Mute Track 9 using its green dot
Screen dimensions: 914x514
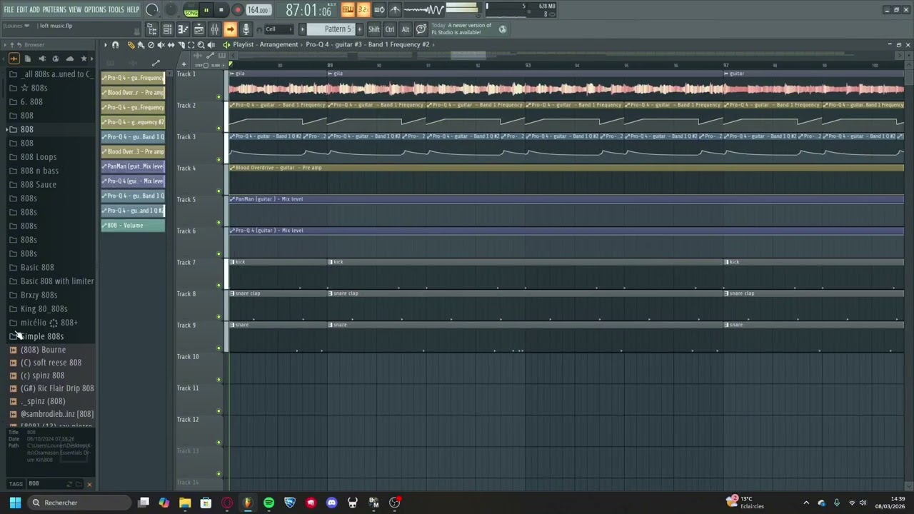219,348
